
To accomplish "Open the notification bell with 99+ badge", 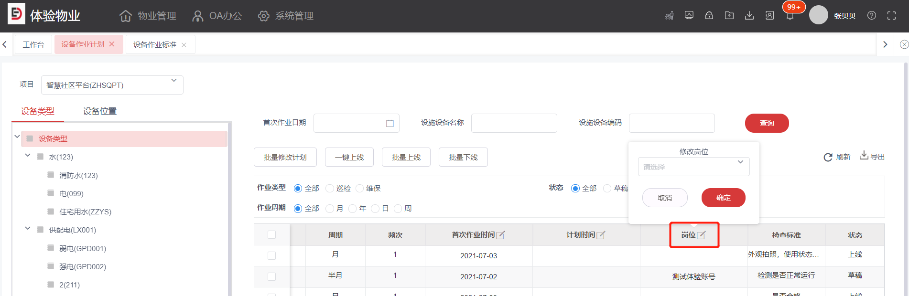I will tap(790, 15).
